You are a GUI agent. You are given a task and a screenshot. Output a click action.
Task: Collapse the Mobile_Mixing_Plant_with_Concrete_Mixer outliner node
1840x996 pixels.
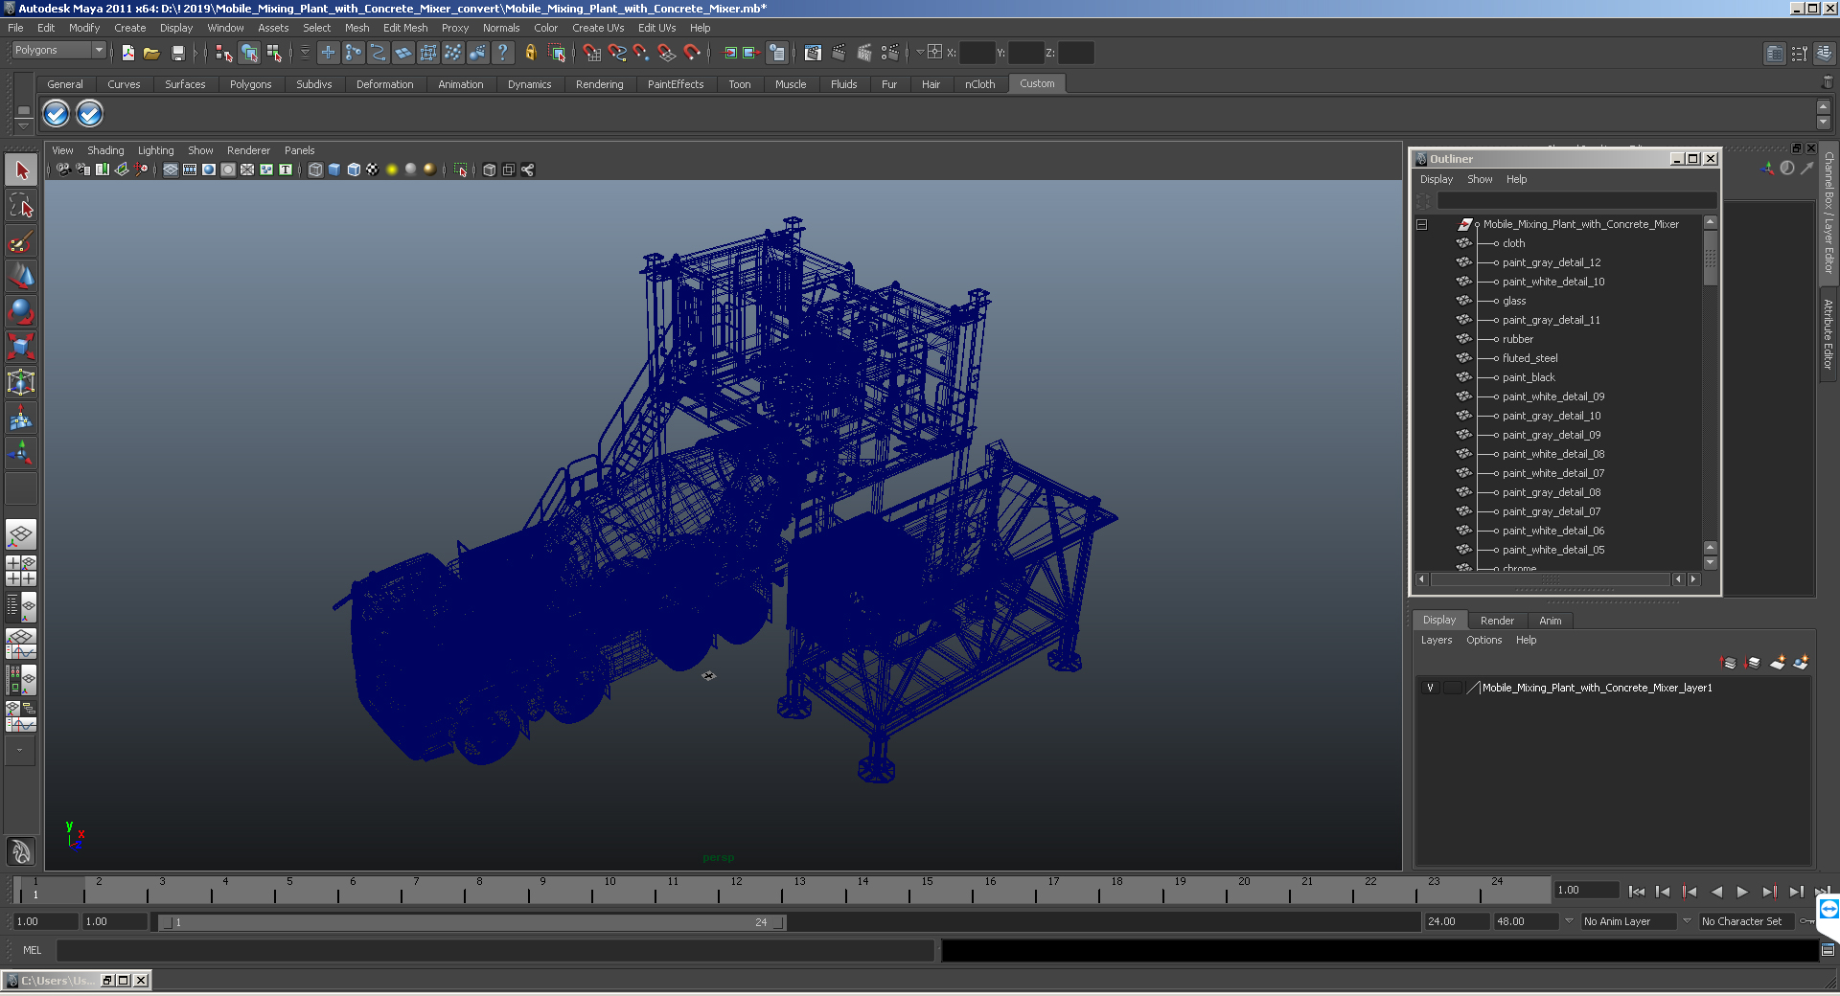(x=1422, y=225)
